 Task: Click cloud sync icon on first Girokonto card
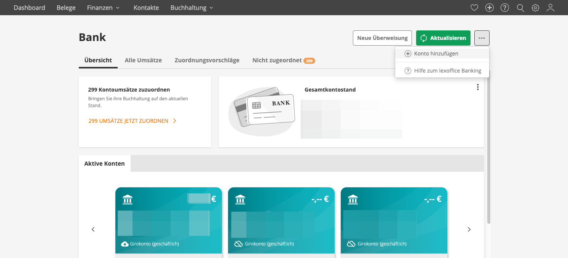click(x=125, y=244)
